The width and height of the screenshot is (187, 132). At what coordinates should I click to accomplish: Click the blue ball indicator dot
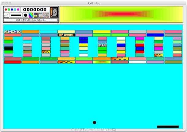[12, 10]
